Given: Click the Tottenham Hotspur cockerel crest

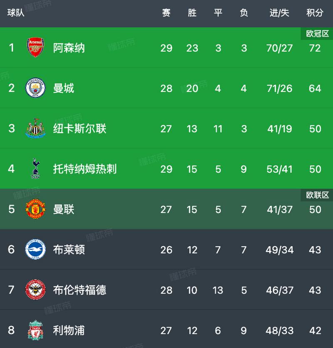Looking at the screenshot, I should pyautogui.click(x=35, y=168).
